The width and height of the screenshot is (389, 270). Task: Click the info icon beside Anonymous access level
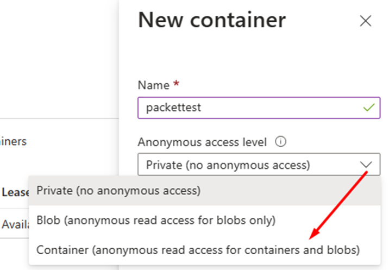tap(280, 142)
